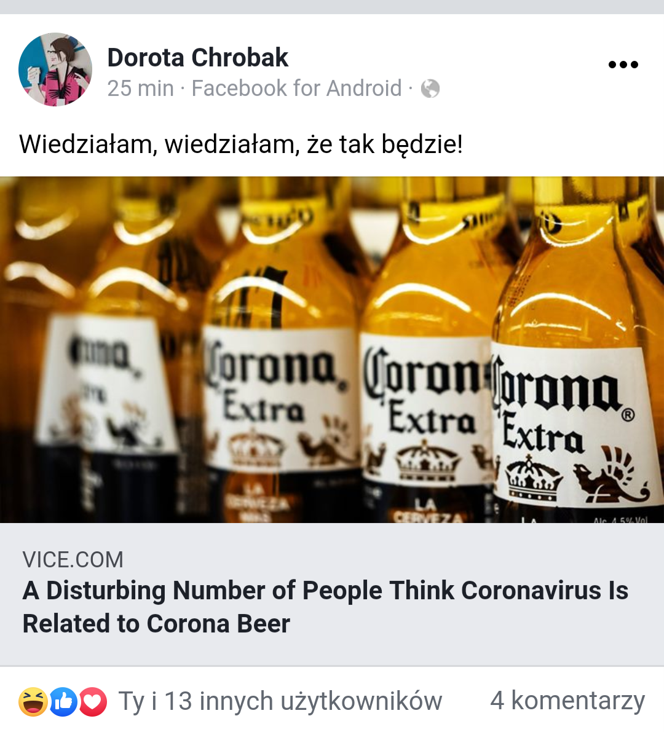This screenshot has width=664, height=732.
Task: Open the 4 komentarzy comments
Action: coord(567,701)
